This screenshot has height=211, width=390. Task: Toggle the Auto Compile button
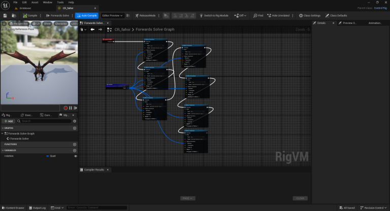pos(87,16)
